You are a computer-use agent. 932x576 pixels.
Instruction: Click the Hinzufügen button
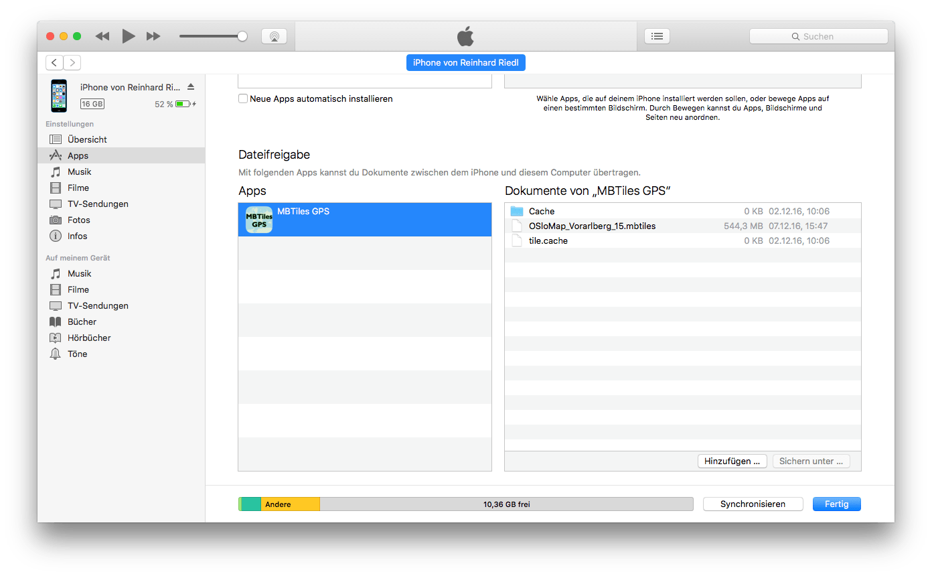[733, 461]
